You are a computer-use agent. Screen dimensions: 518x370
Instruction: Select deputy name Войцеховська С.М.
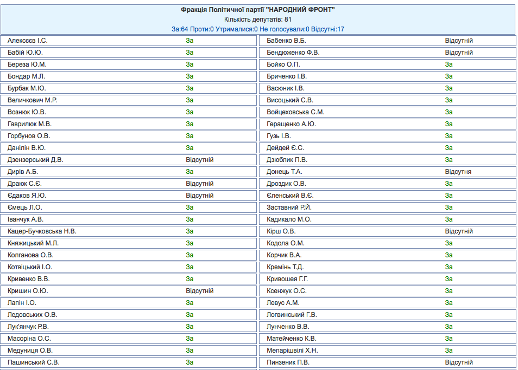pos(296,112)
